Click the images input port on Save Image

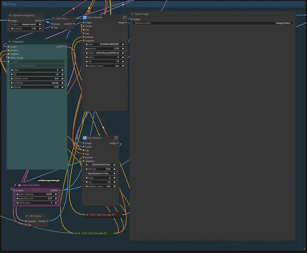coord(131,19)
